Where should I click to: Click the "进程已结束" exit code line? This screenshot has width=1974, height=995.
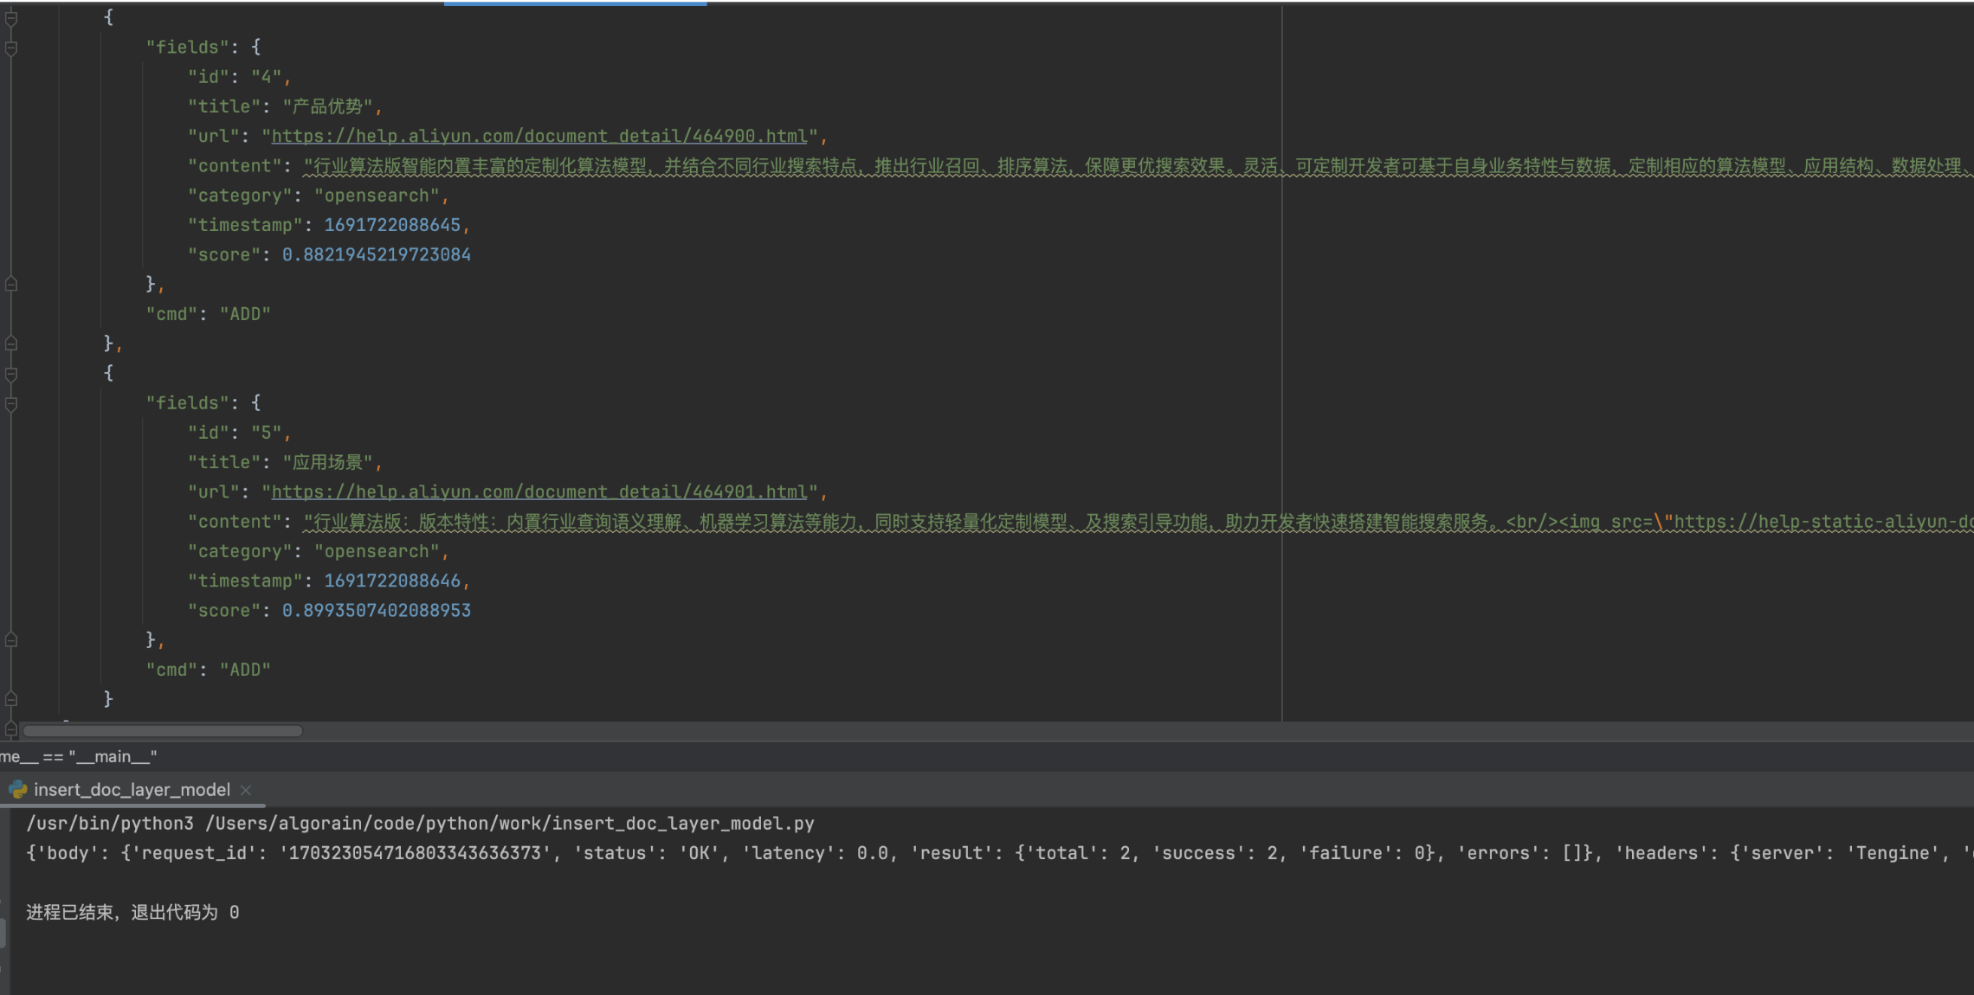click(132, 912)
